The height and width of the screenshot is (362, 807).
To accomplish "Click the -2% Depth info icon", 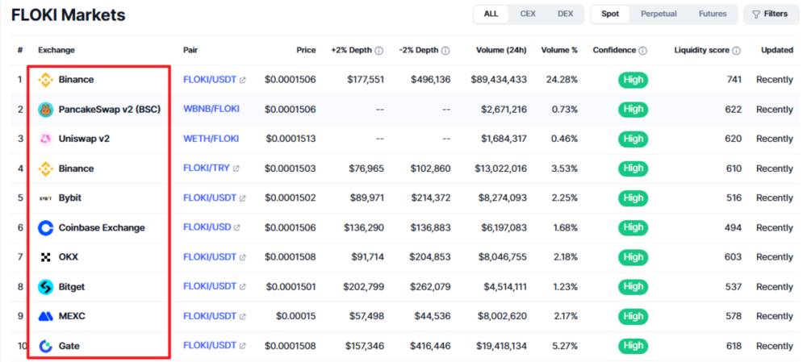I will coord(445,51).
